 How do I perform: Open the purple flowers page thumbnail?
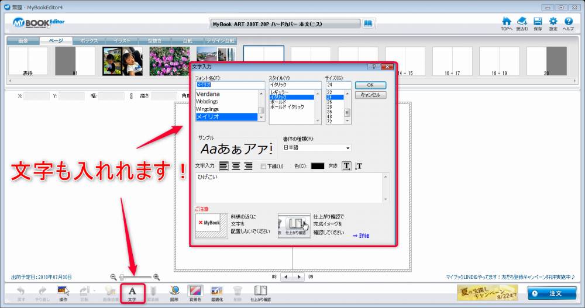coord(170,61)
